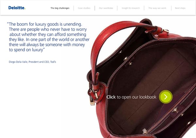Click the zipper pull inside the bag
196x138 pixels.
click(144, 131)
